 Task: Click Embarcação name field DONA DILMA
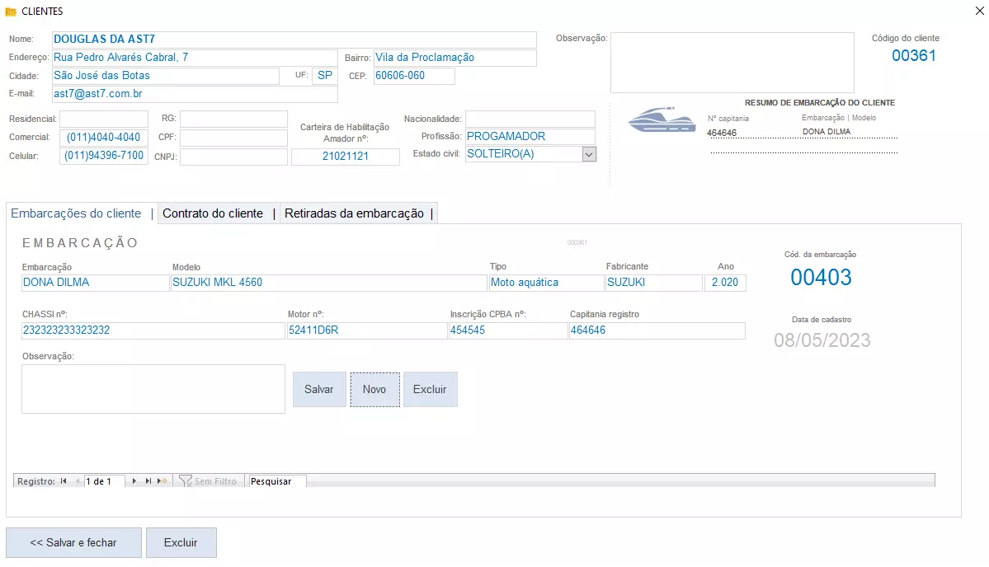click(x=95, y=283)
